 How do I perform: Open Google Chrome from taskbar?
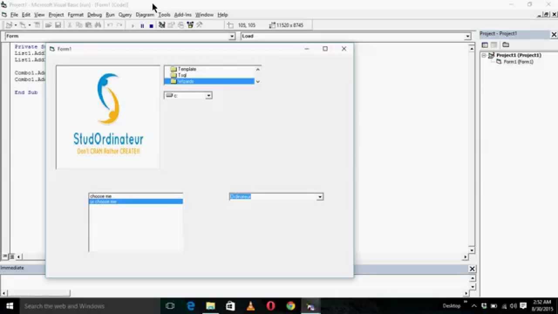(291, 306)
